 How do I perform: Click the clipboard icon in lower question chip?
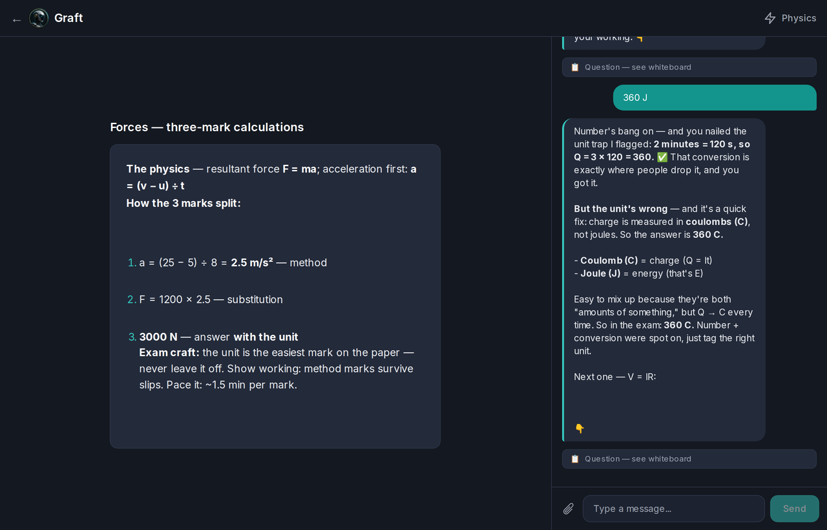click(575, 459)
